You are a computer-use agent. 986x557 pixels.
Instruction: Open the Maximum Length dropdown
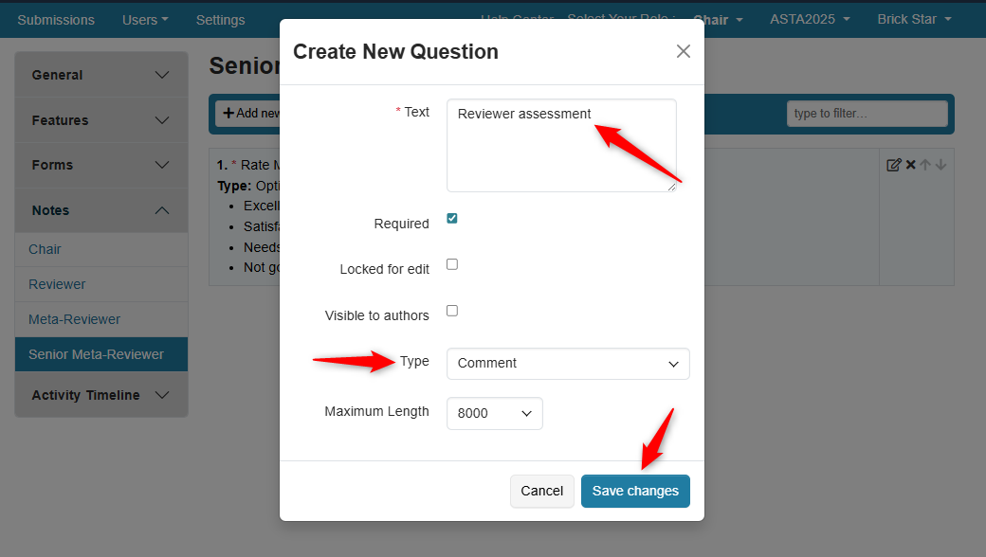494,413
